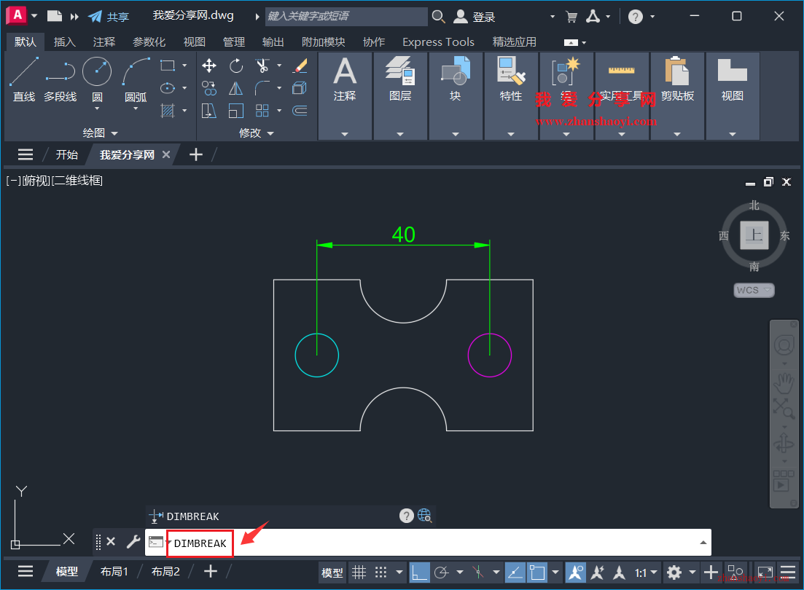Toggle grid display in status bar
Screen dimensions: 804x590
[x=359, y=572]
